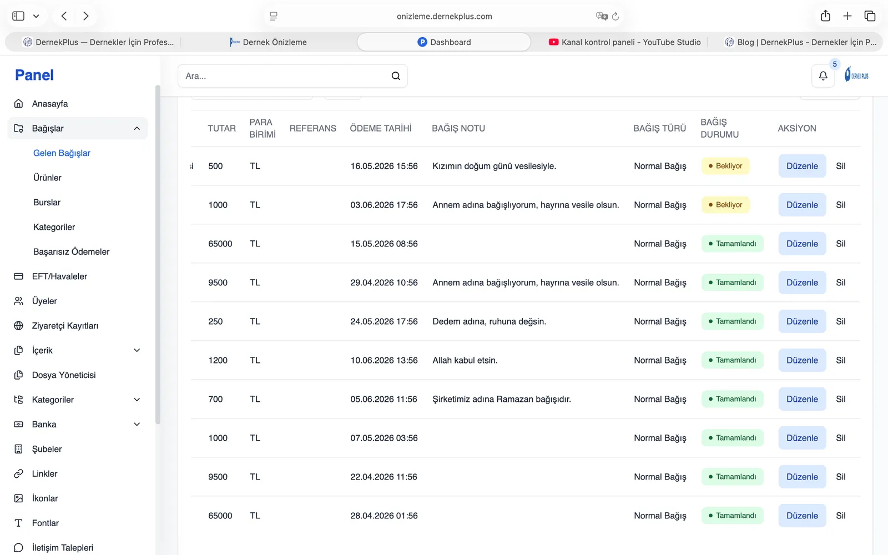Click the Ara search input field

tap(292, 76)
